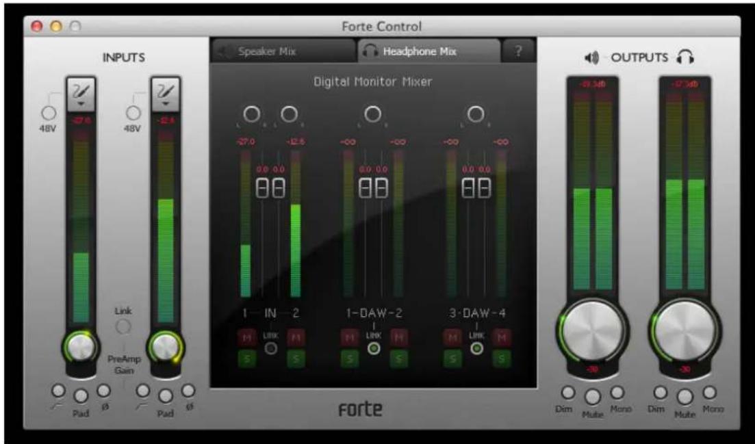Screen dimensions: 755x444
Task: Enable 48V phantom power on input 2
Action: click(x=133, y=114)
